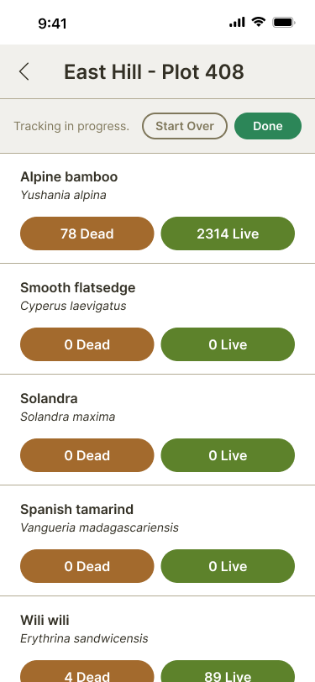Tap the Wi-Fi status icon

(259, 22)
